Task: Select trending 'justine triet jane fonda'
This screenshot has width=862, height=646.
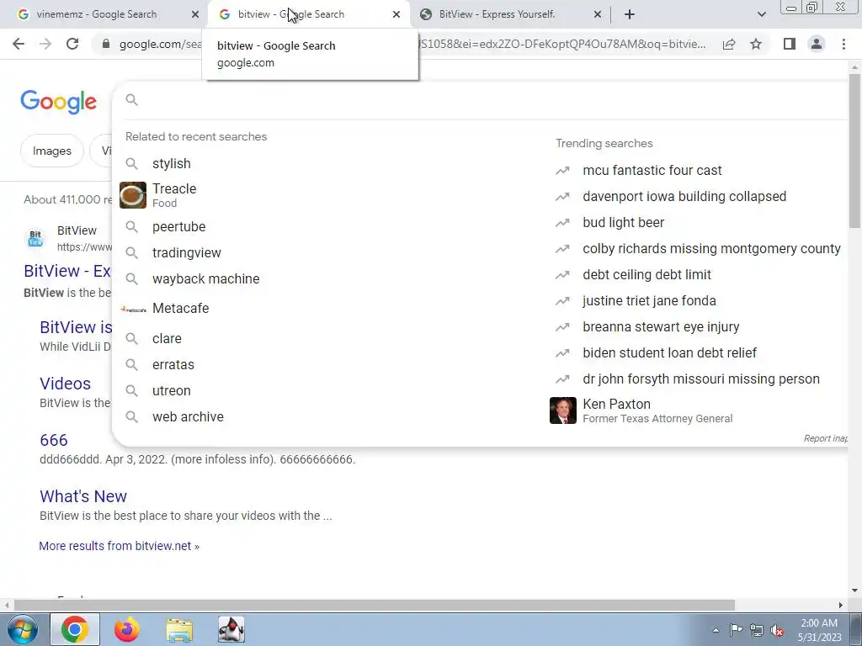Action: pyautogui.click(x=649, y=300)
